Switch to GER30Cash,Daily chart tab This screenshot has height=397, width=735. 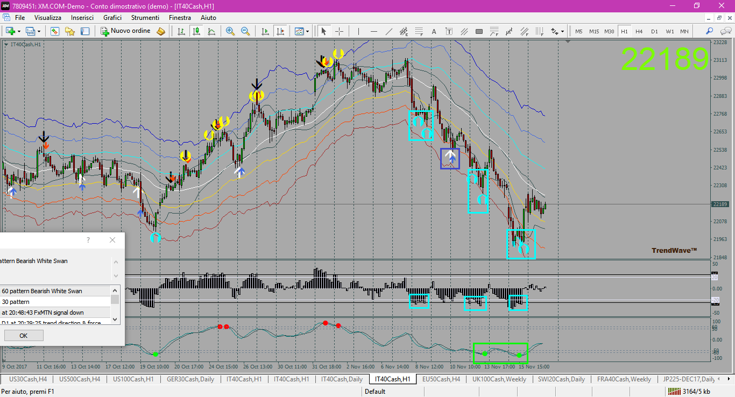(190, 379)
